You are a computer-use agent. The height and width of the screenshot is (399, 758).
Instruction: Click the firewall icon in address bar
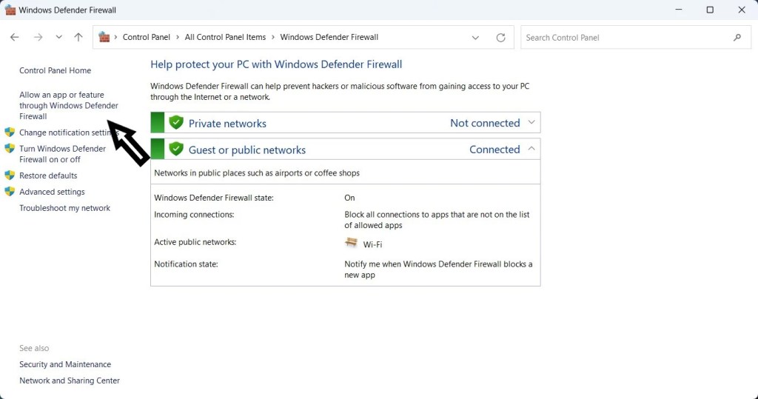point(104,37)
